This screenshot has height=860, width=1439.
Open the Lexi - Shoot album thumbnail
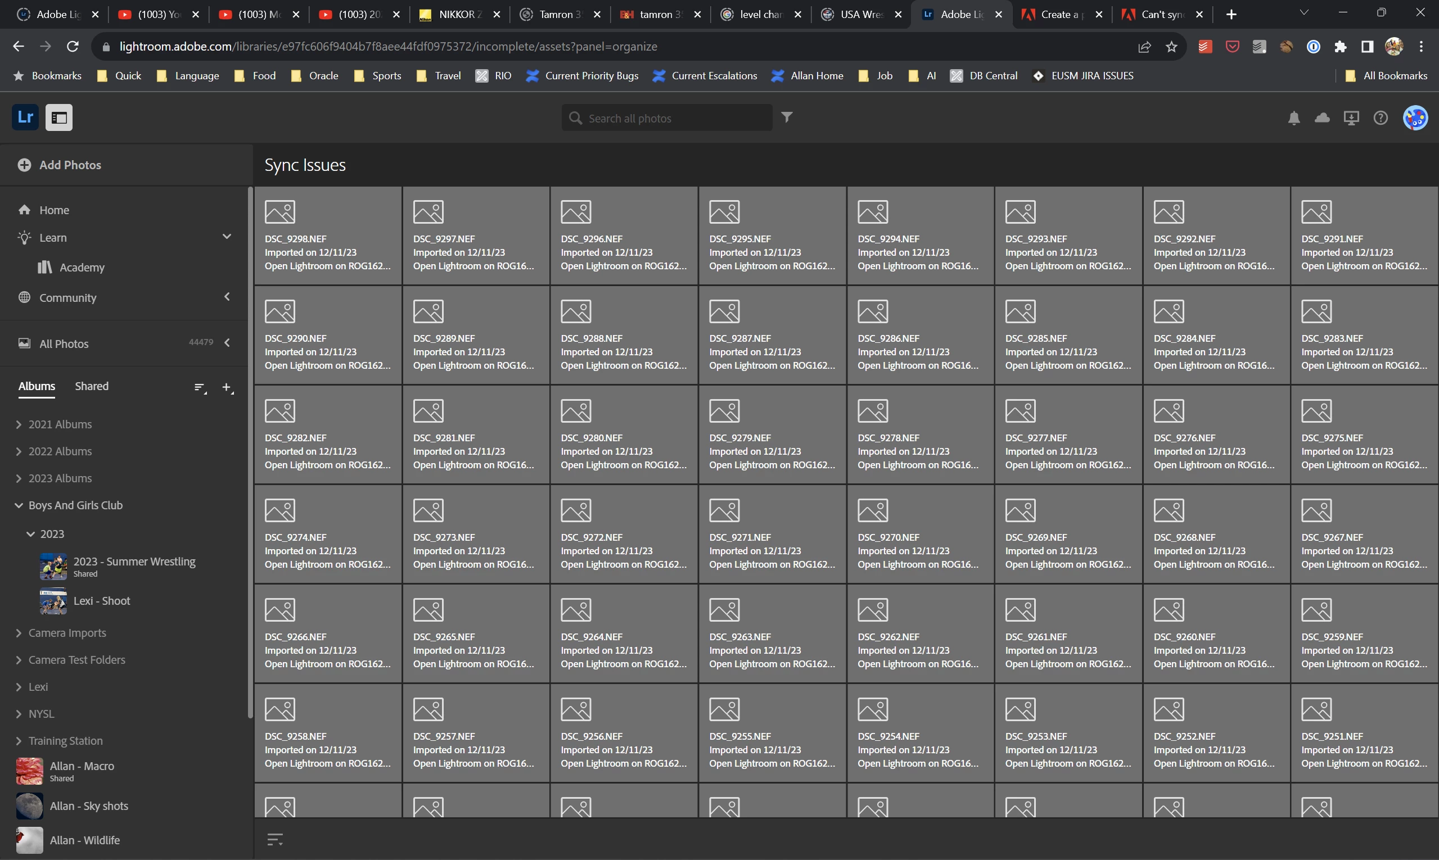(x=53, y=601)
